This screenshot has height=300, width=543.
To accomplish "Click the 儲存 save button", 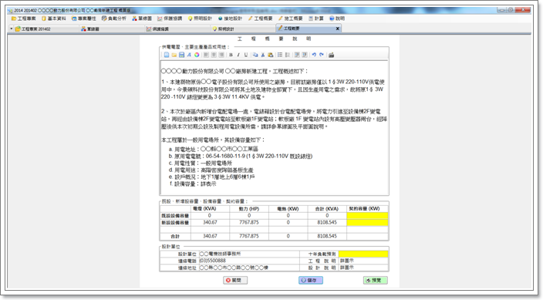I will tap(311, 280).
